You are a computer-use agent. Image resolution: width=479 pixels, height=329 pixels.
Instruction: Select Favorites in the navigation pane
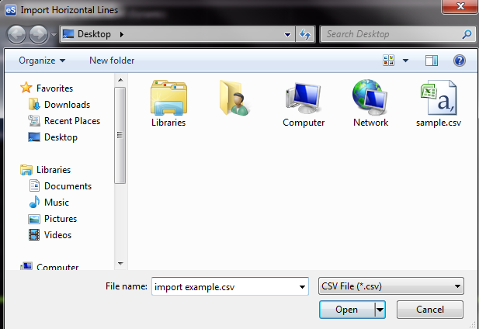[x=47, y=88]
